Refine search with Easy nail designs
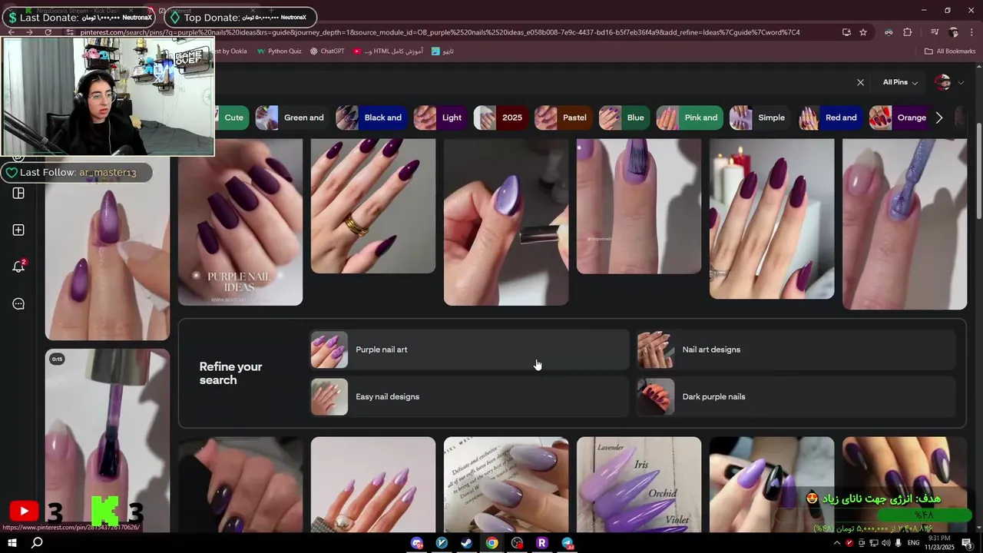The image size is (983, 553). (470, 397)
